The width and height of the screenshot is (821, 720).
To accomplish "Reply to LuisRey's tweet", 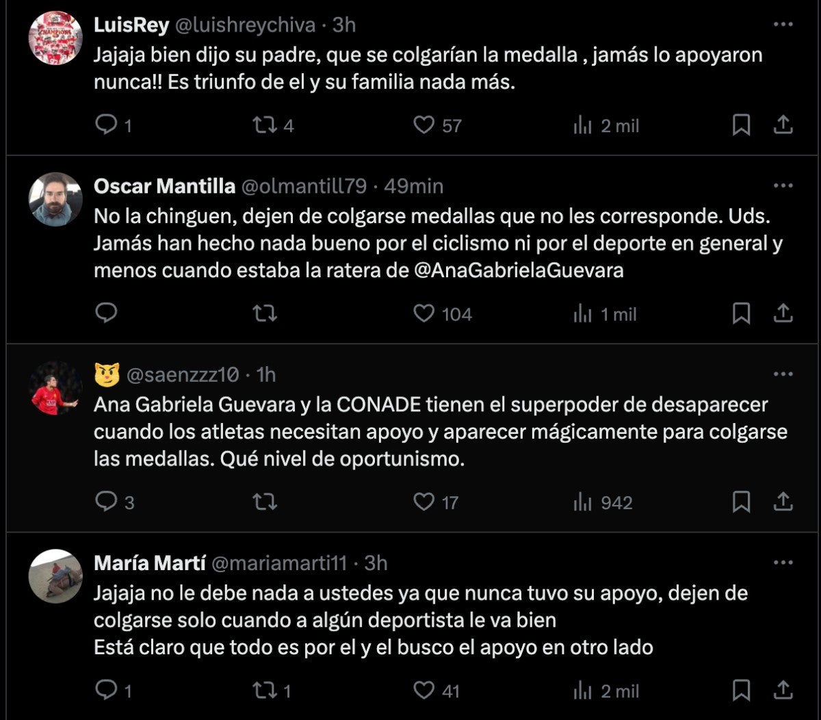I will [x=105, y=125].
